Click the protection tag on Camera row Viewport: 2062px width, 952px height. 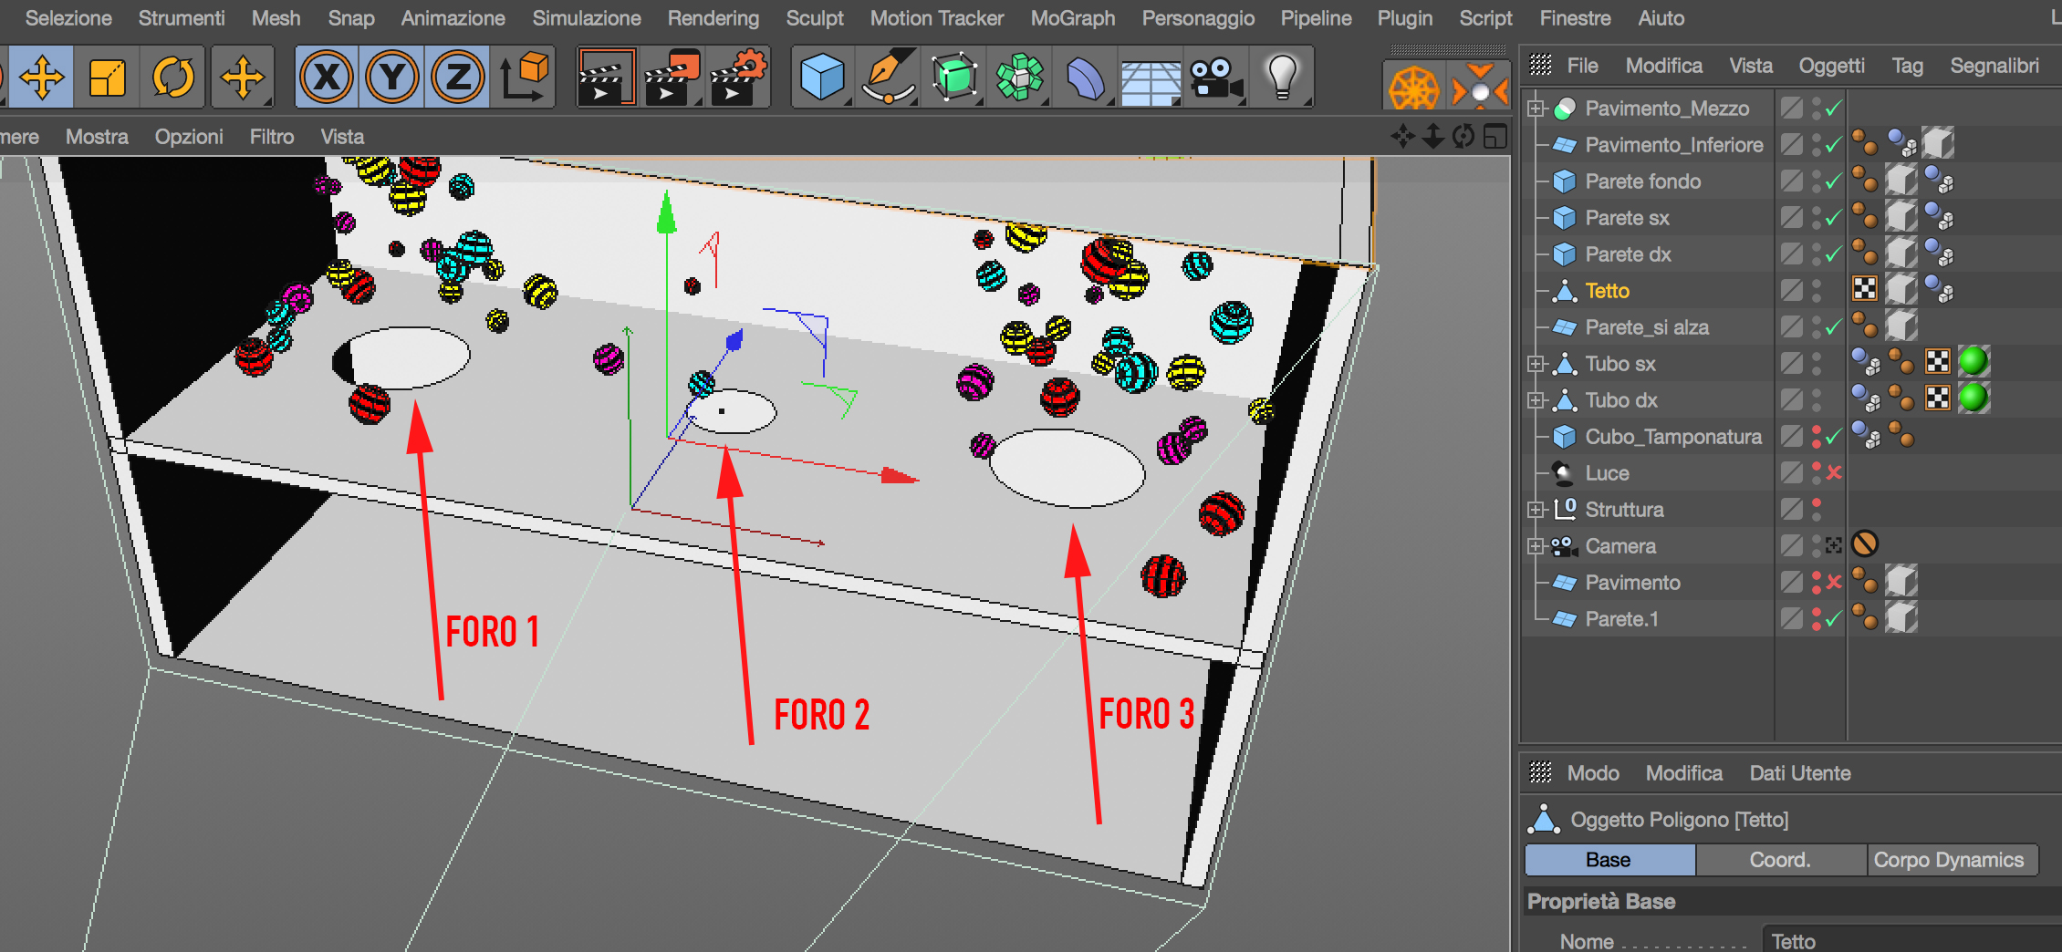1865,544
